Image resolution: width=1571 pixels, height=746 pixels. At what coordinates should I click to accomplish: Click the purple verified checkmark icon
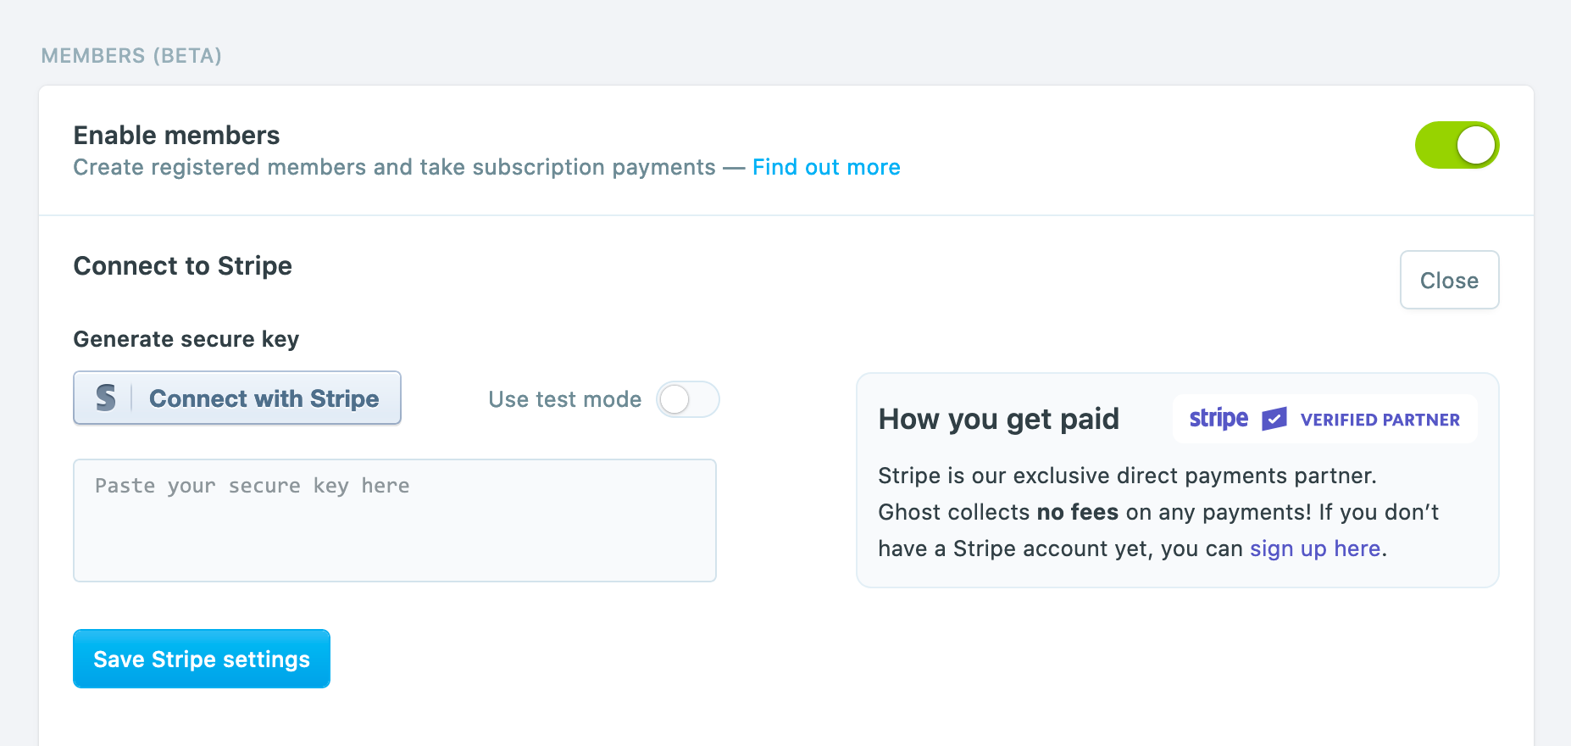pos(1273,418)
